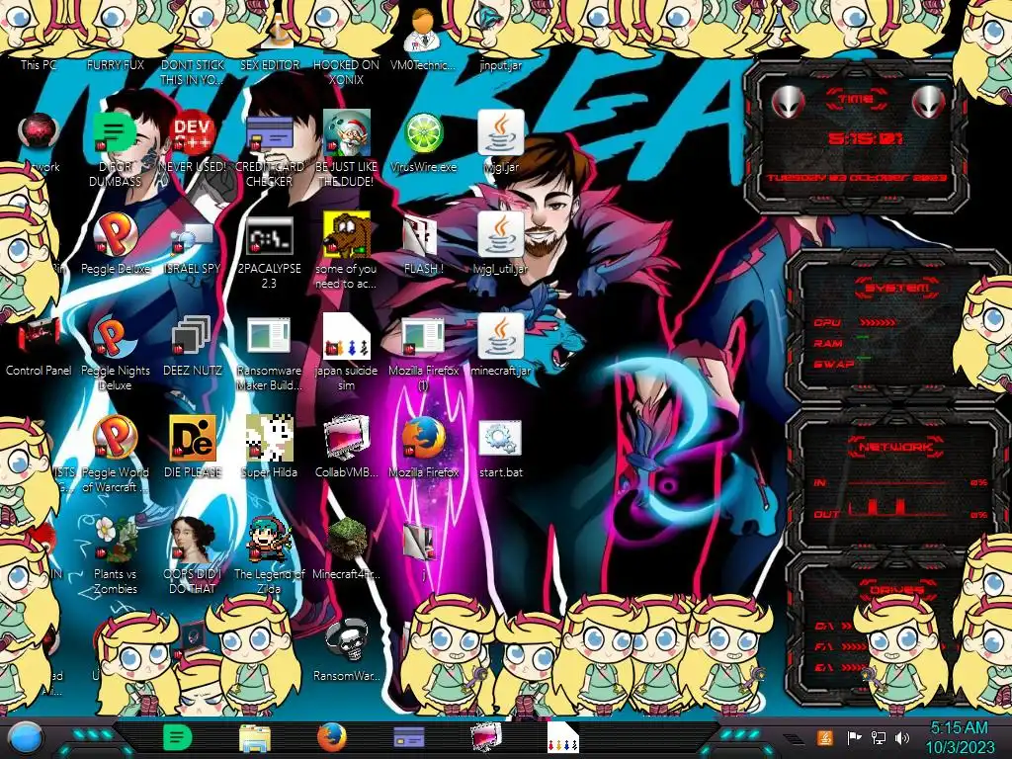Screen dimensions: 1012x759
Task: Select the lwjgl_util.jar Java file
Action: tap(501, 244)
